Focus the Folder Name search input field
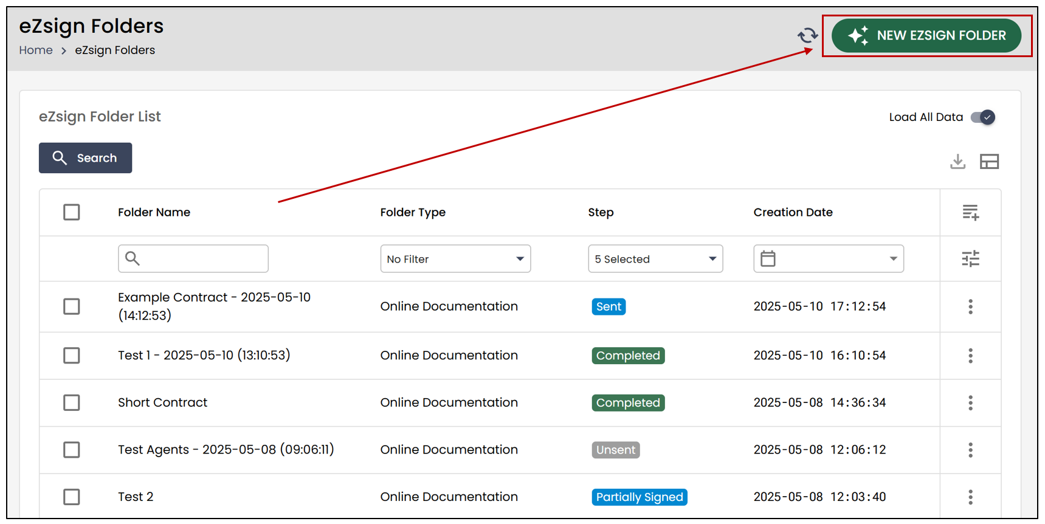 pyautogui.click(x=193, y=259)
